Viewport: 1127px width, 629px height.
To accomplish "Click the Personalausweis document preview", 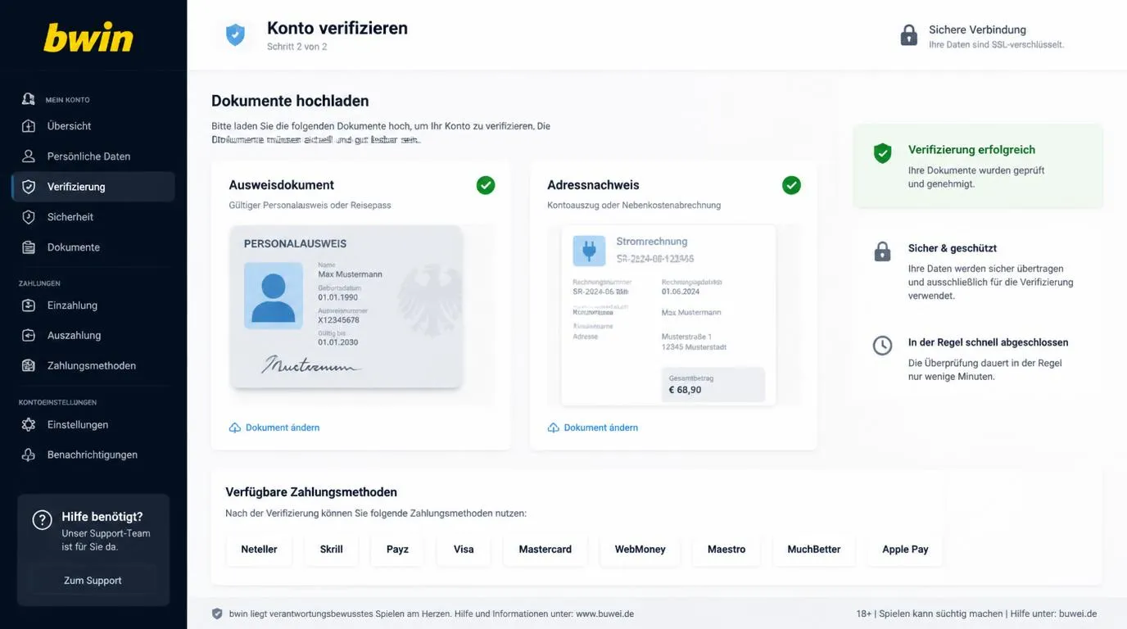I will (346, 306).
